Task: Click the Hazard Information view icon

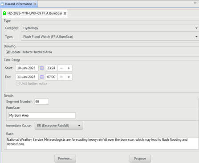Action: pyautogui.click(x=2, y=4)
